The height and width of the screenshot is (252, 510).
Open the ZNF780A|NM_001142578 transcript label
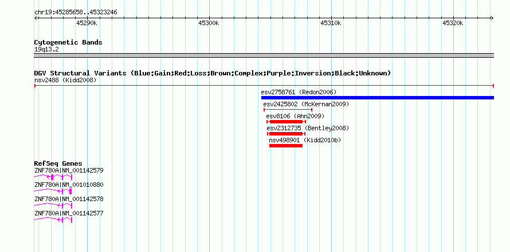69,199
